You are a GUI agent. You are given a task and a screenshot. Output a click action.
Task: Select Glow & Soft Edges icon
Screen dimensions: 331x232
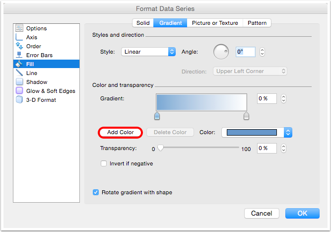click(x=19, y=91)
